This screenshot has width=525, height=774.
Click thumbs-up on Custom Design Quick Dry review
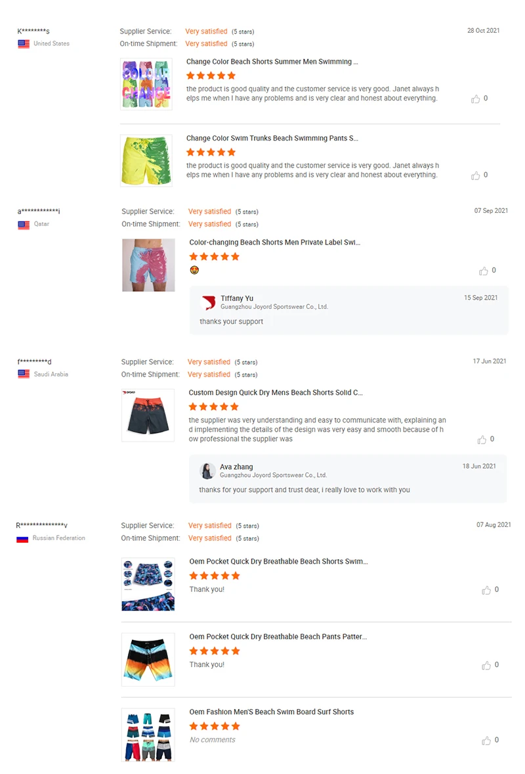(x=482, y=440)
